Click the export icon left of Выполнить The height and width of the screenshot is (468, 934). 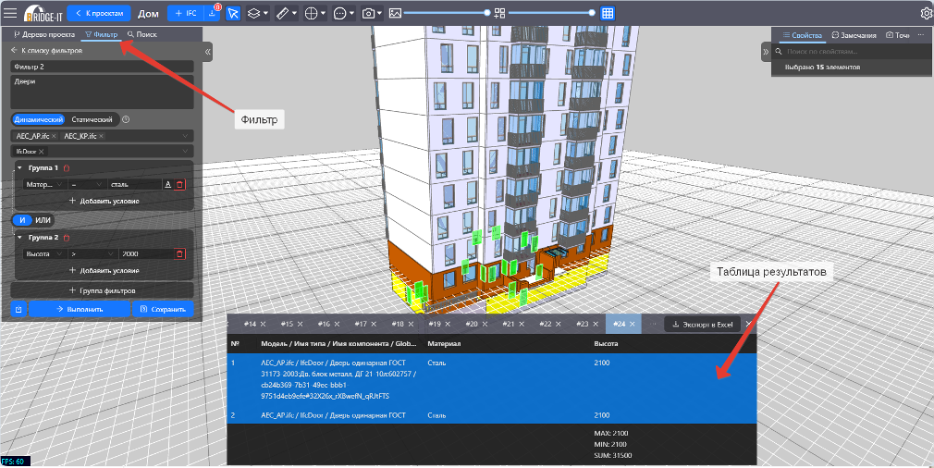coord(19,309)
